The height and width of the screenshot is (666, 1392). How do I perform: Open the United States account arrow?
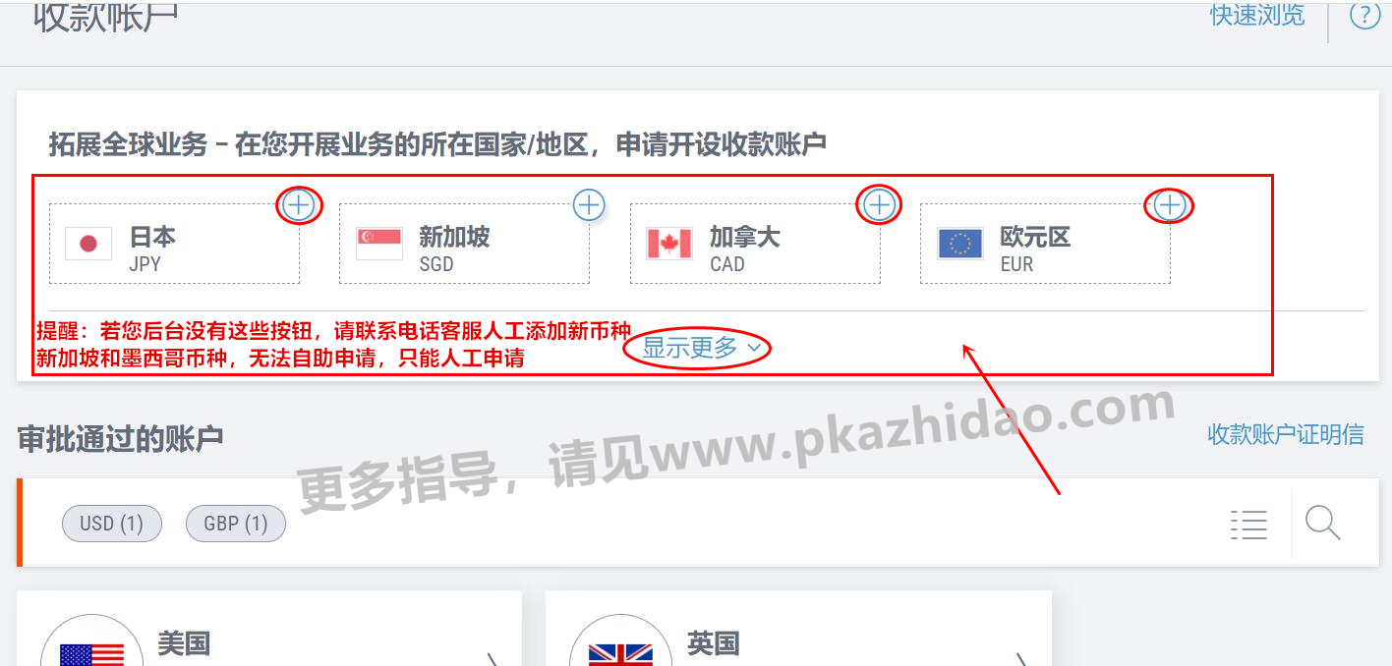click(x=493, y=658)
